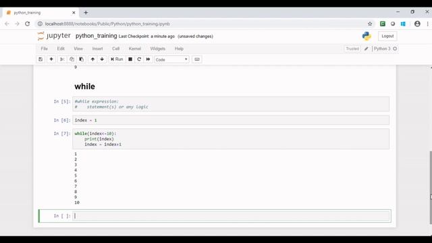Image resolution: width=432 pixels, height=243 pixels.
Task: Click the Last Checkpoint status text
Action: point(146,36)
